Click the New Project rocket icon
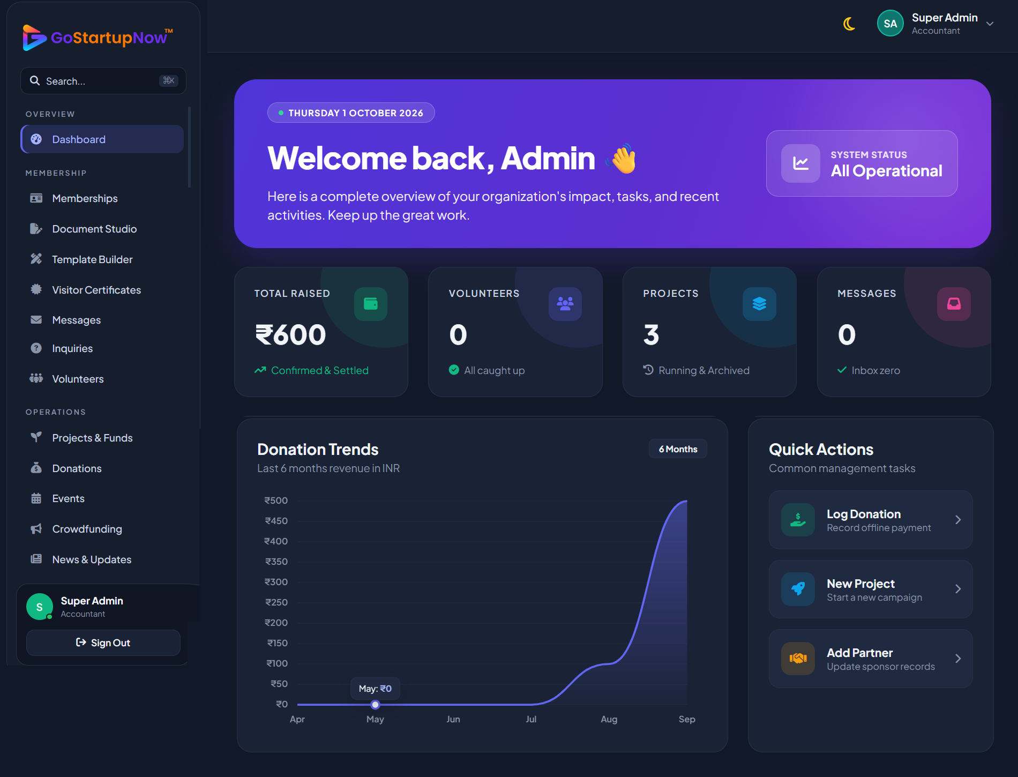Viewport: 1018px width, 777px height. (798, 589)
